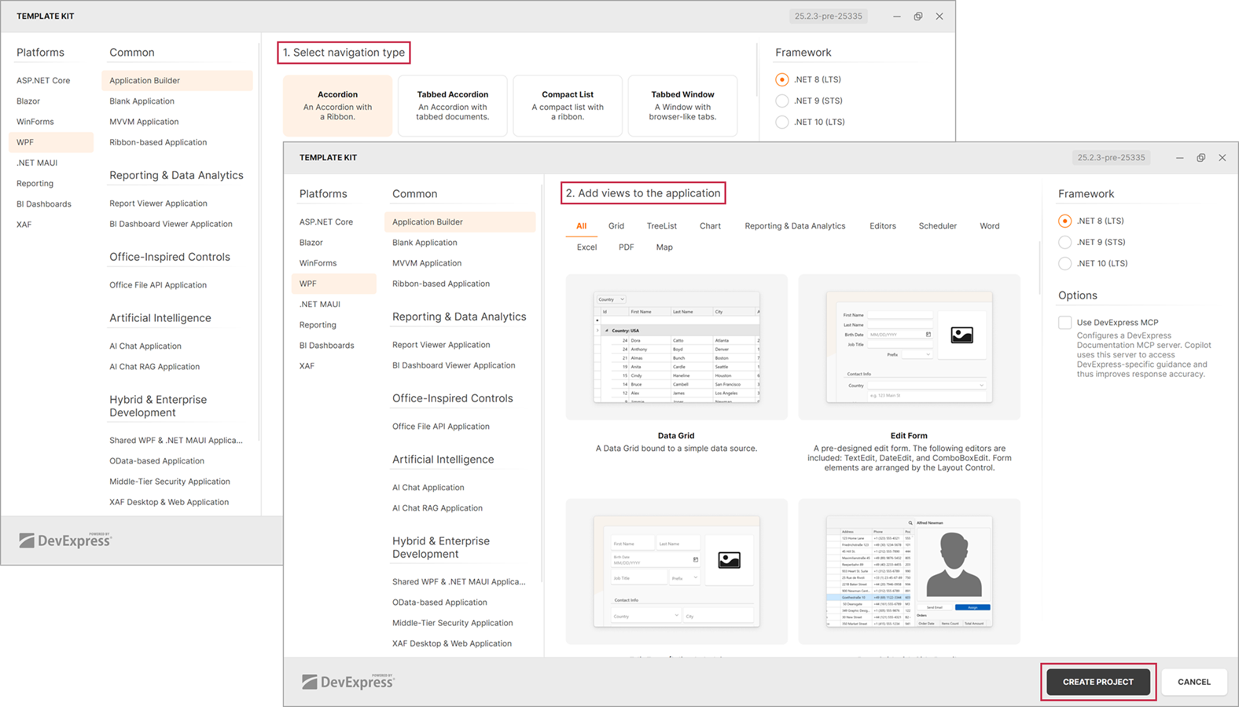Close the front Template Kit window
Screen dimensions: 1239x707
click(1222, 158)
